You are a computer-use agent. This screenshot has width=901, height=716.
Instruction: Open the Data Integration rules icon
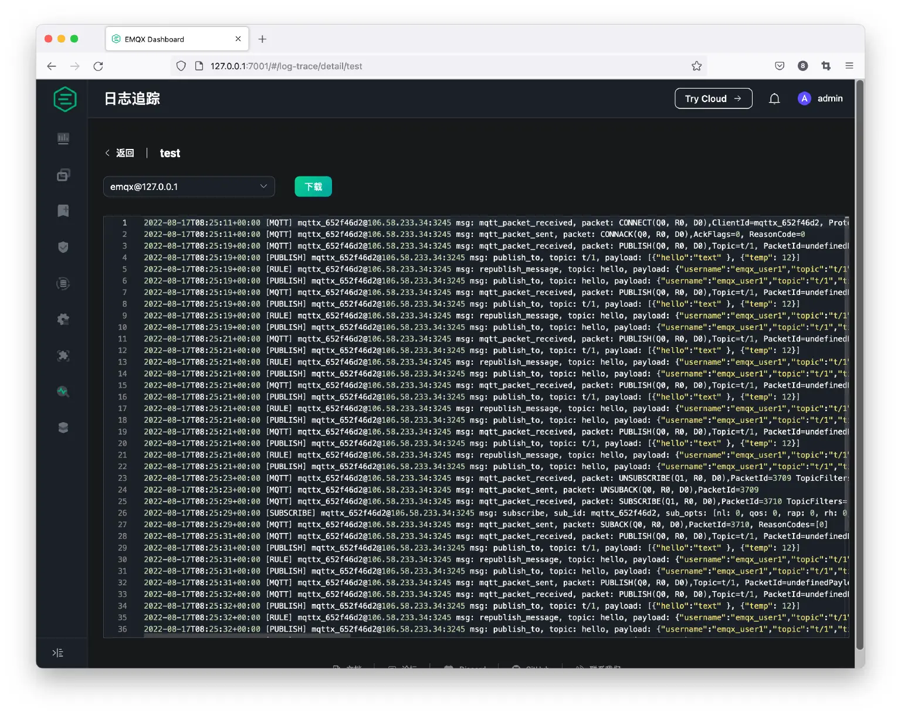(63, 283)
